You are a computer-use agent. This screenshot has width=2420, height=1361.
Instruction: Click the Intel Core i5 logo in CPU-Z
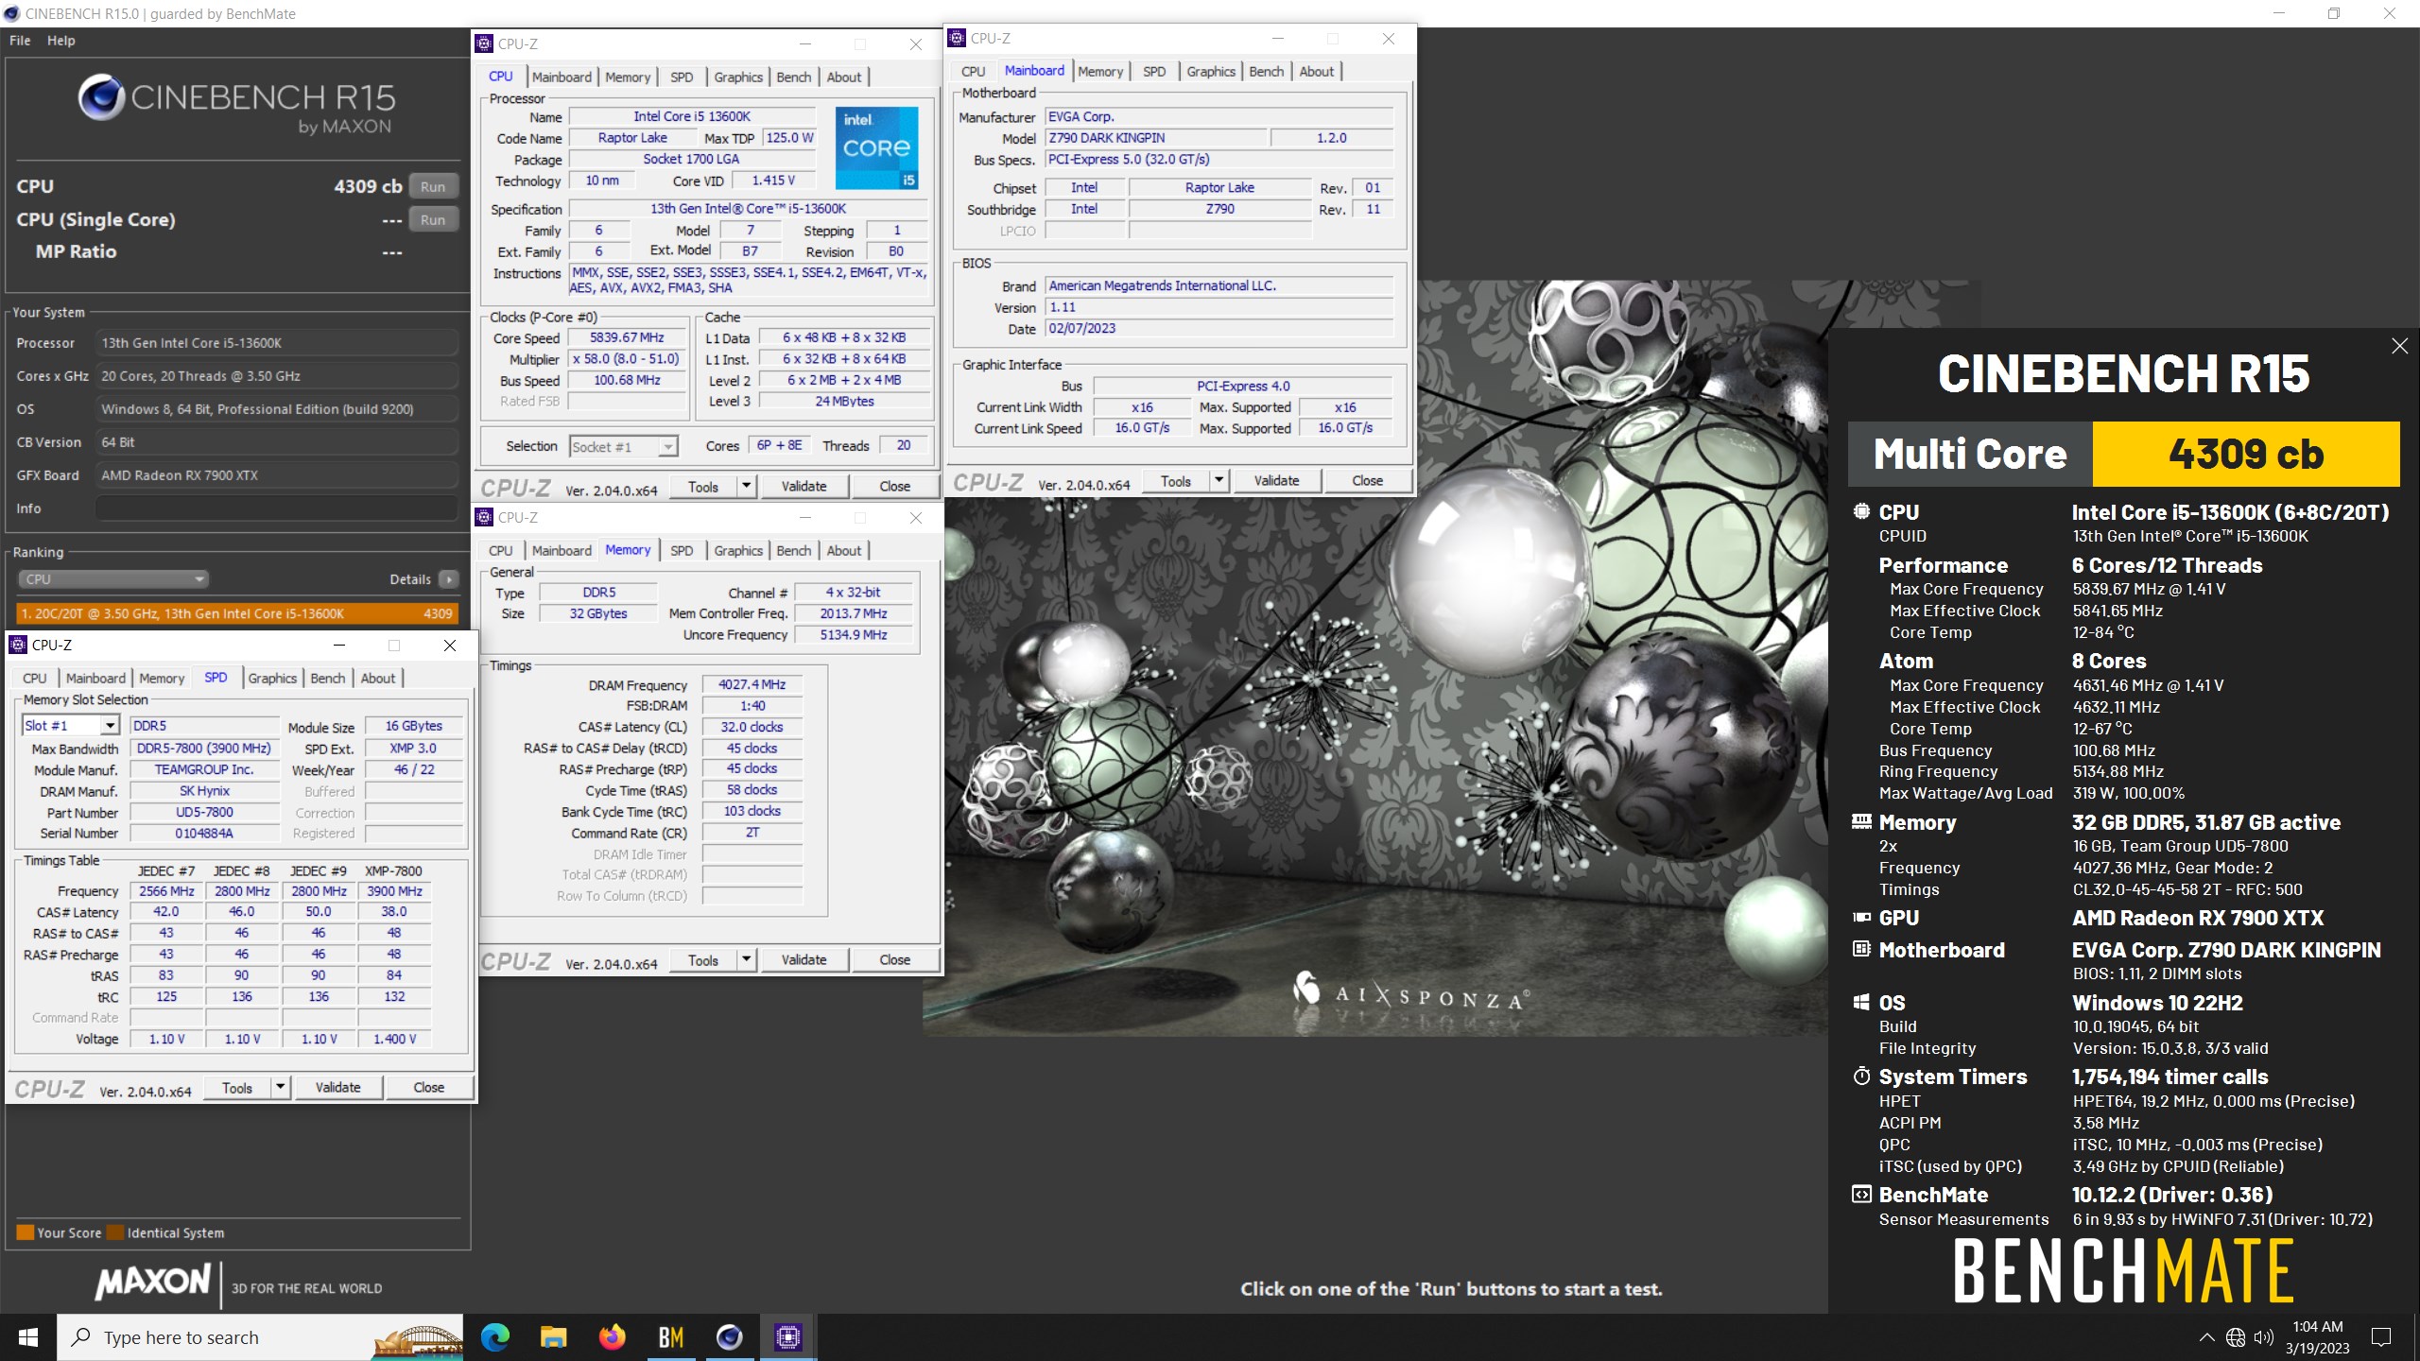tap(876, 148)
